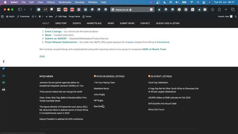Open the 11th Hour Racing Team listing
The image size is (238, 134).
tap(104, 83)
